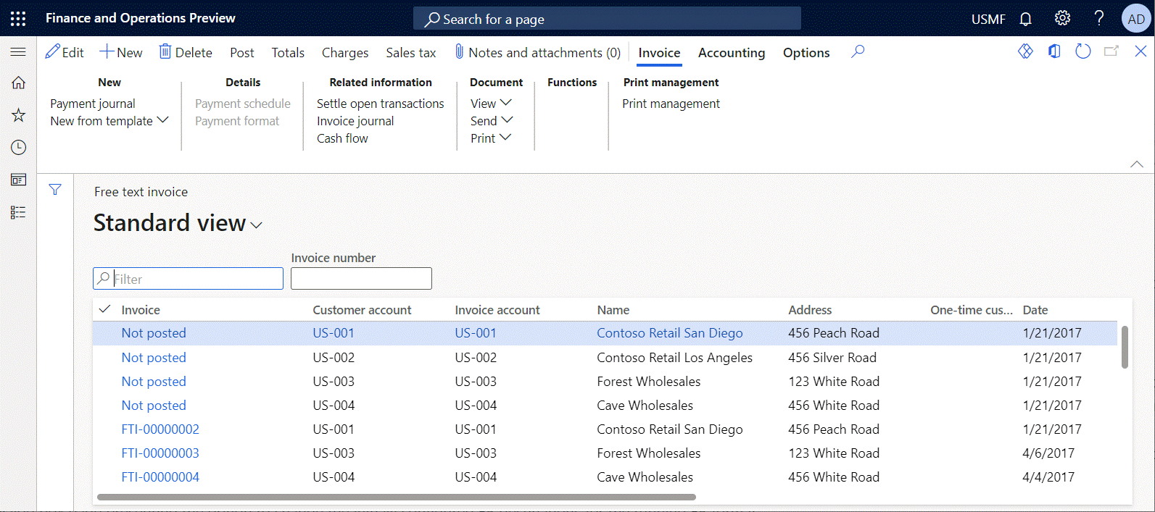The height and width of the screenshot is (512, 1155).
Task: Open Contoso Retail San Diego link in first row
Action: 670,333
